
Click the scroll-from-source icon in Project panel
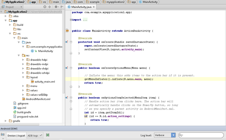(x=45, y=7)
